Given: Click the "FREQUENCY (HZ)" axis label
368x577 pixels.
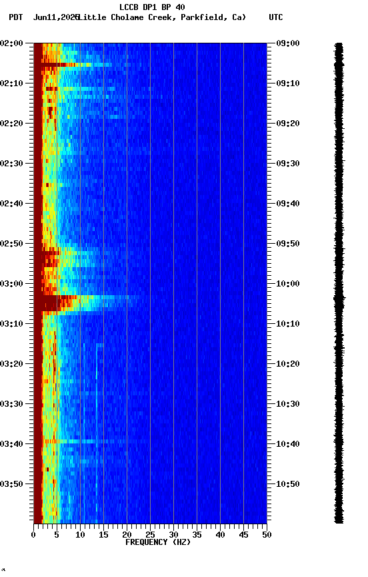Looking at the screenshot, I should click(158, 542).
